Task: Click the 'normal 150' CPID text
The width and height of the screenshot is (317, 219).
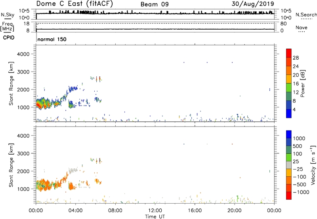Action: (x=52, y=39)
